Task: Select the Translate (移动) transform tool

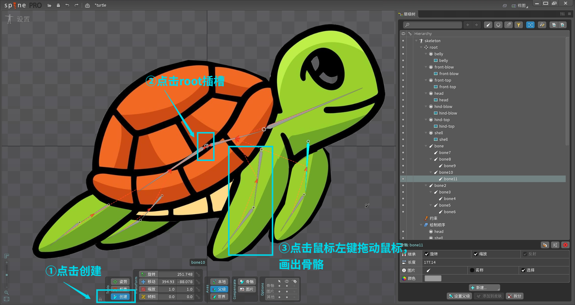Action: point(149,282)
